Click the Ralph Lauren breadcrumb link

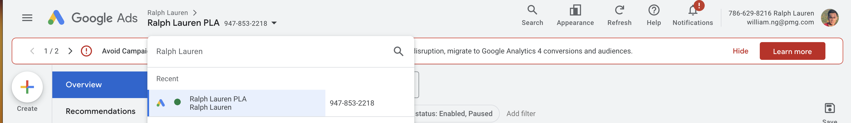(x=167, y=12)
